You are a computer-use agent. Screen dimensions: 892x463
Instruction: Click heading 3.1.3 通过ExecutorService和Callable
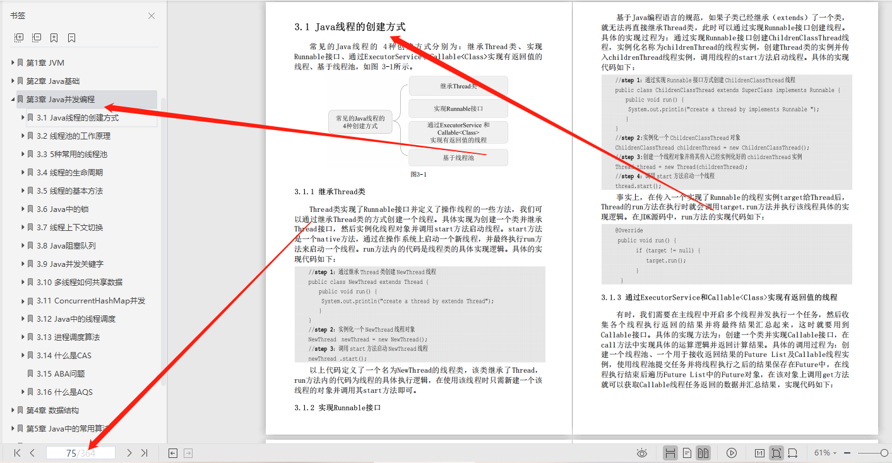[719, 297]
